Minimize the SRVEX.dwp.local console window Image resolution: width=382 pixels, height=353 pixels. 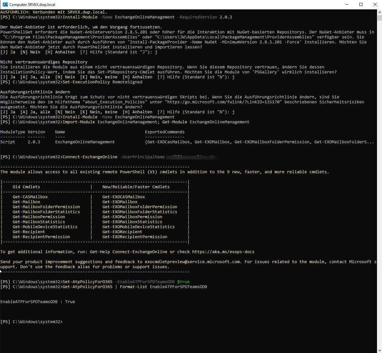(x=347, y=4)
